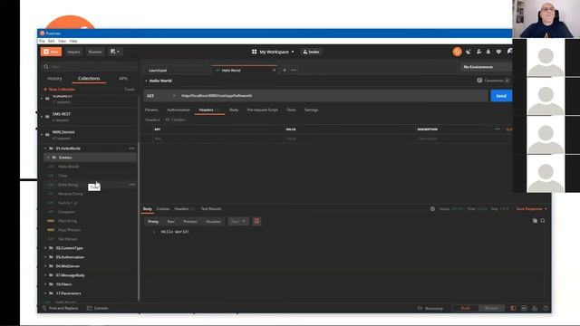Open the View menu
The height and width of the screenshot is (326, 580).
point(62,41)
